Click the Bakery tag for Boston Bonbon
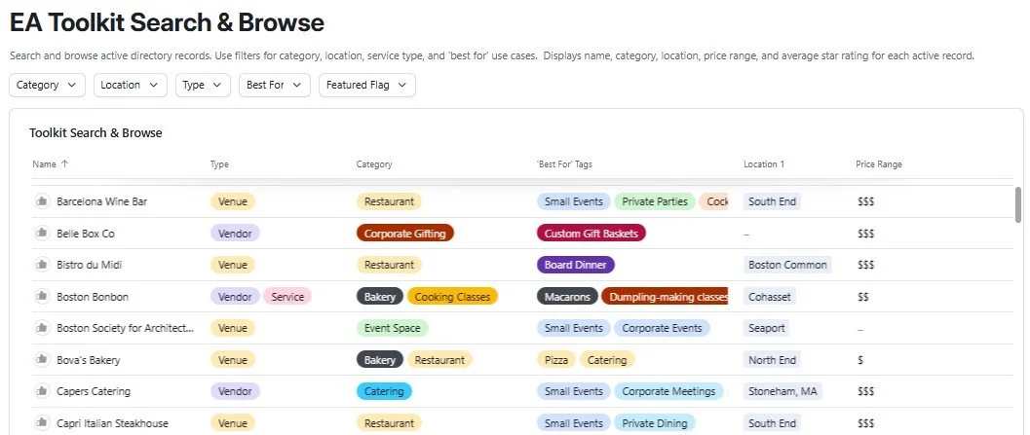 pyautogui.click(x=380, y=297)
